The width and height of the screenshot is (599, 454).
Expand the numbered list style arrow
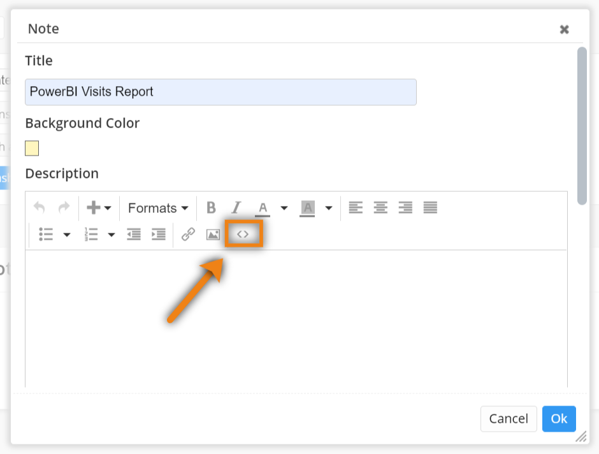coord(112,235)
